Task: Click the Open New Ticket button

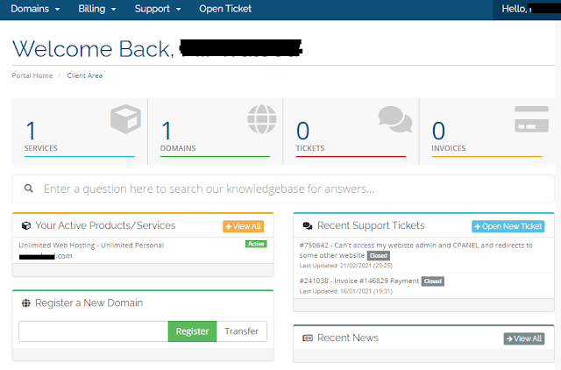Action: (508, 226)
